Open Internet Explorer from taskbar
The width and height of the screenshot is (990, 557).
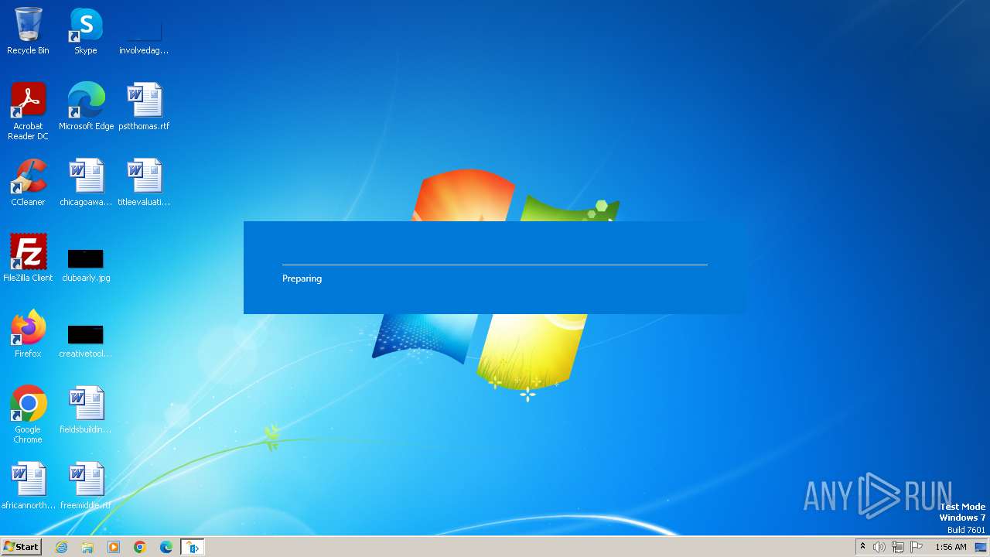(x=61, y=547)
